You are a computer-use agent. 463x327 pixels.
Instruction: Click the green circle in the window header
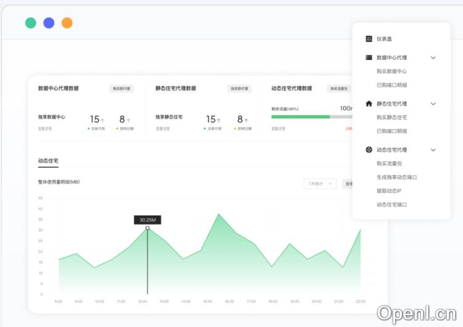click(x=31, y=23)
